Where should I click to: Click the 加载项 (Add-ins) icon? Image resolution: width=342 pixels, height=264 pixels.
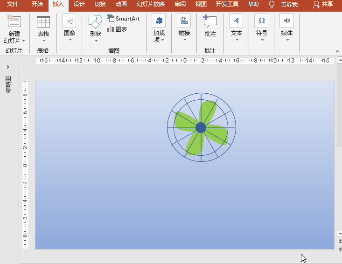tap(159, 21)
